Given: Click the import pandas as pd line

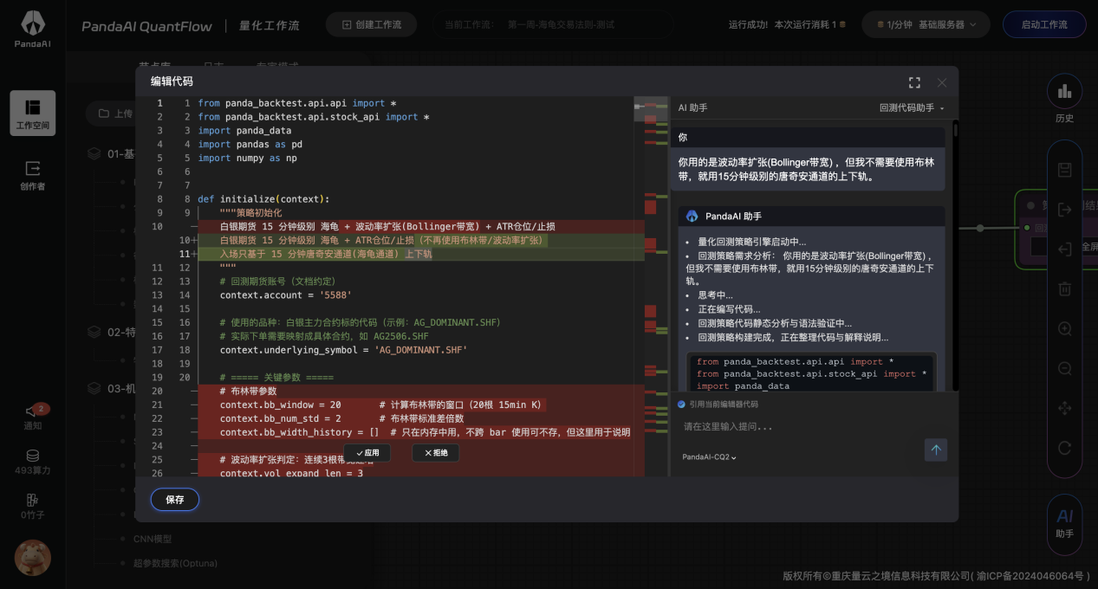Looking at the screenshot, I should 250,144.
